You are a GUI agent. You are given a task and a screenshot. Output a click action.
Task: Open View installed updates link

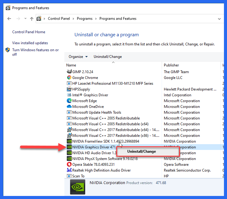[30, 43]
